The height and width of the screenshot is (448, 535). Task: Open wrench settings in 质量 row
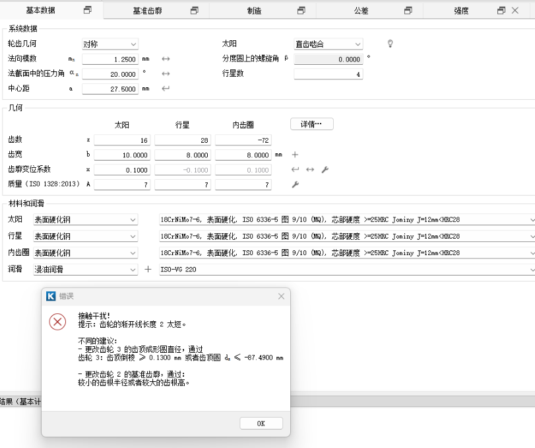click(295, 184)
